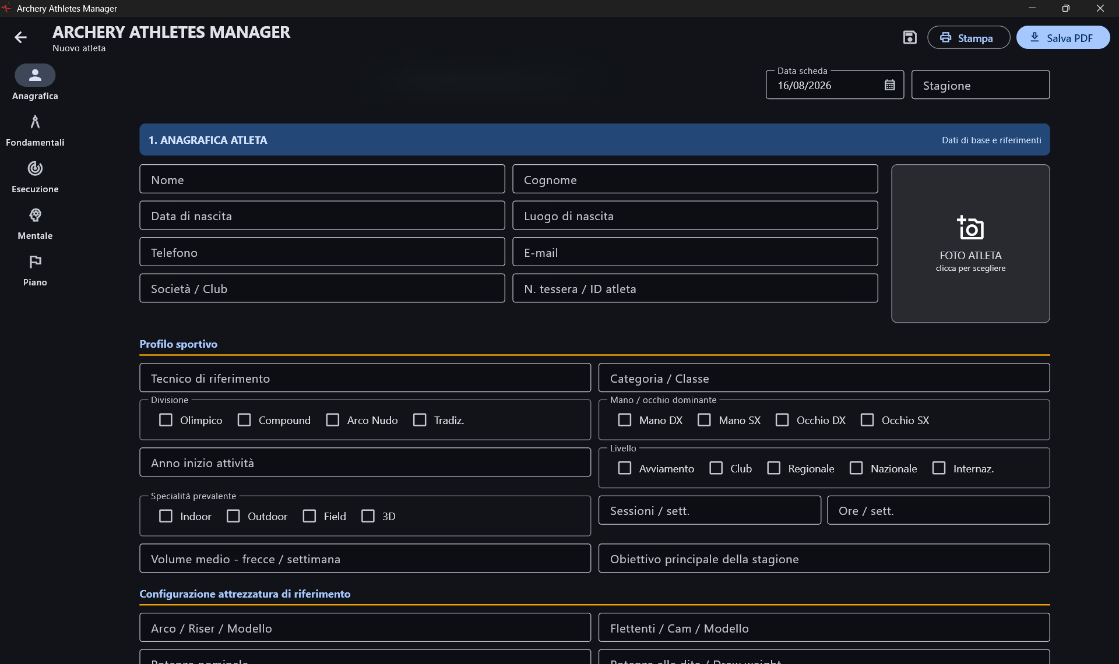Click the Stagione field
The height and width of the screenshot is (664, 1119).
click(981, 85)
